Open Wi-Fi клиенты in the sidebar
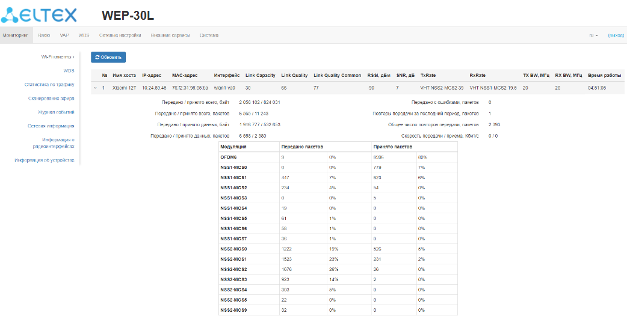This screenshot has height=319, width=627. tap(57, 57)
